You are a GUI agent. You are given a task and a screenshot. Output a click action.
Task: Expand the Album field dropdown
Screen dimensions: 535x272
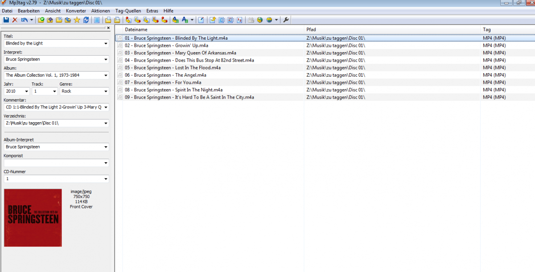(x=106, y=75)
